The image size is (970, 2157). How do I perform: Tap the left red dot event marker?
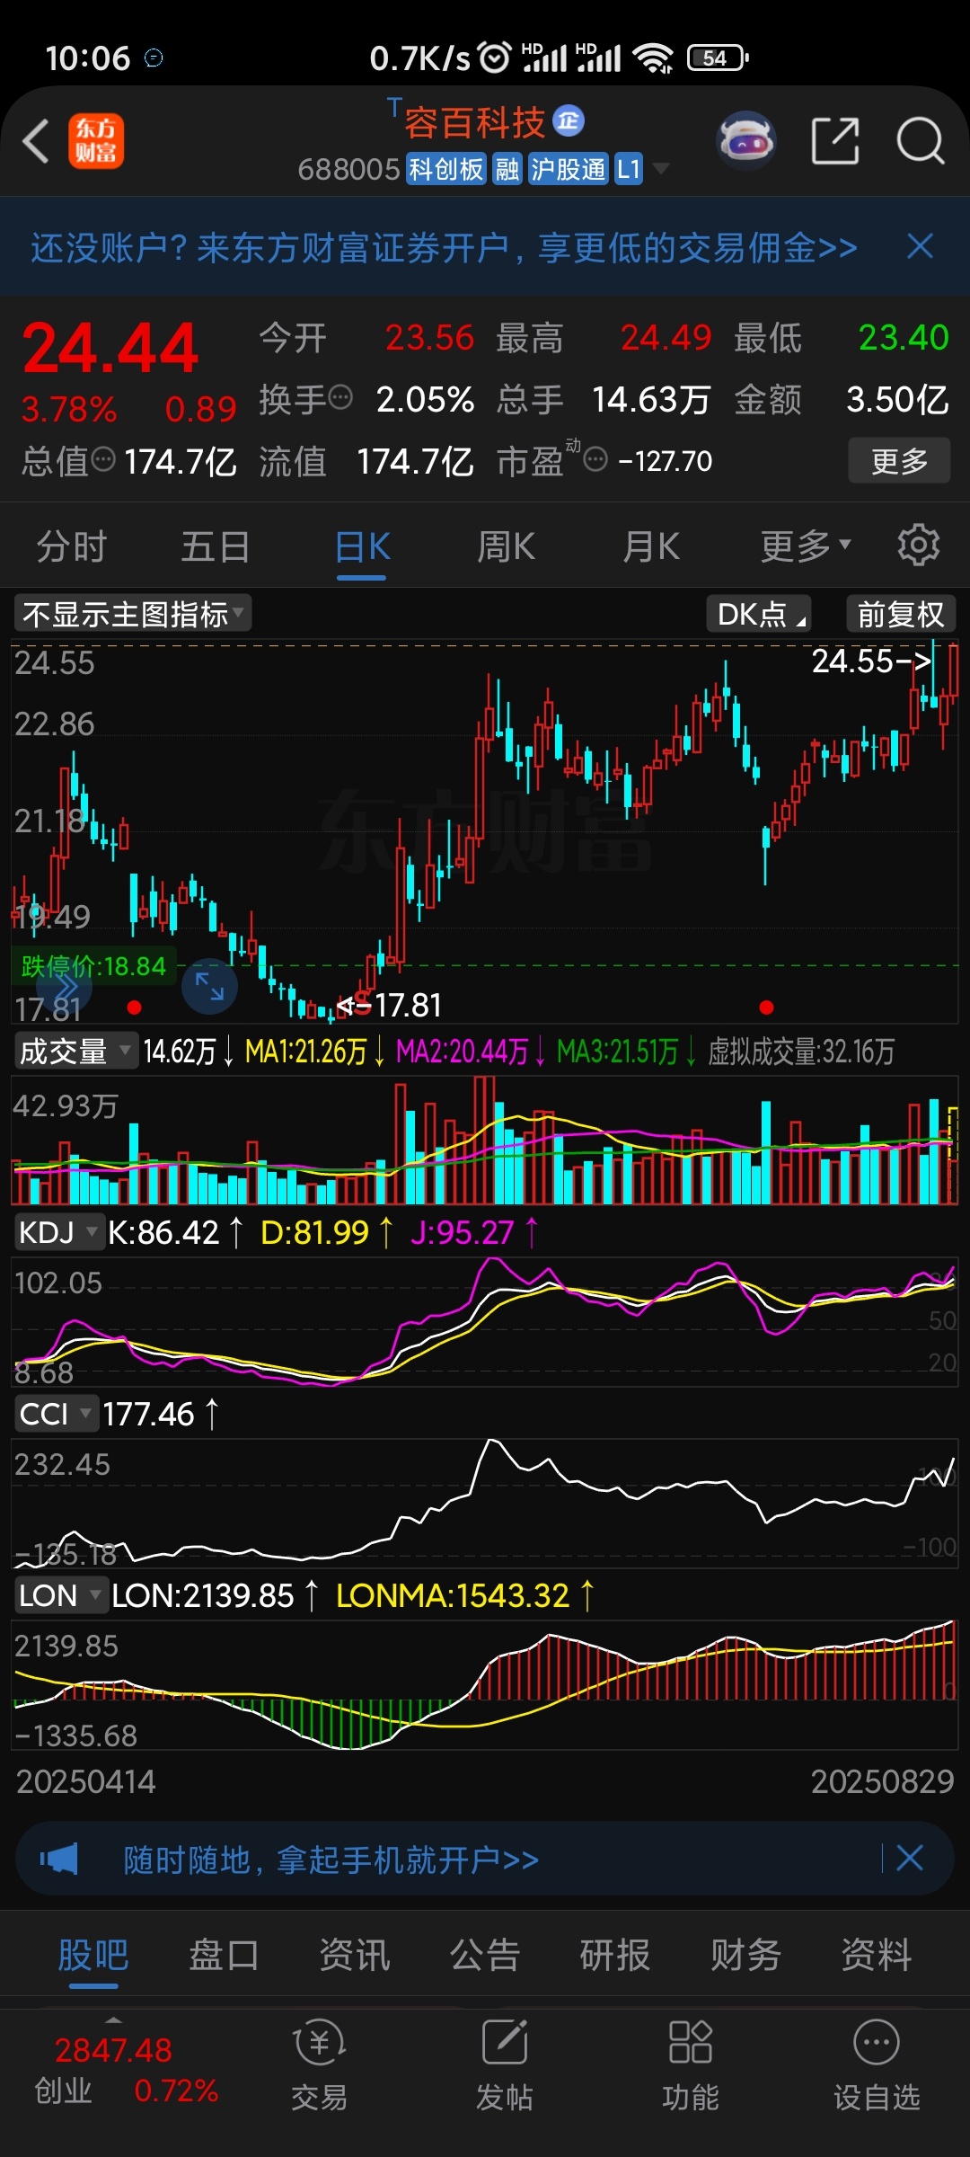click(135, 1007)
